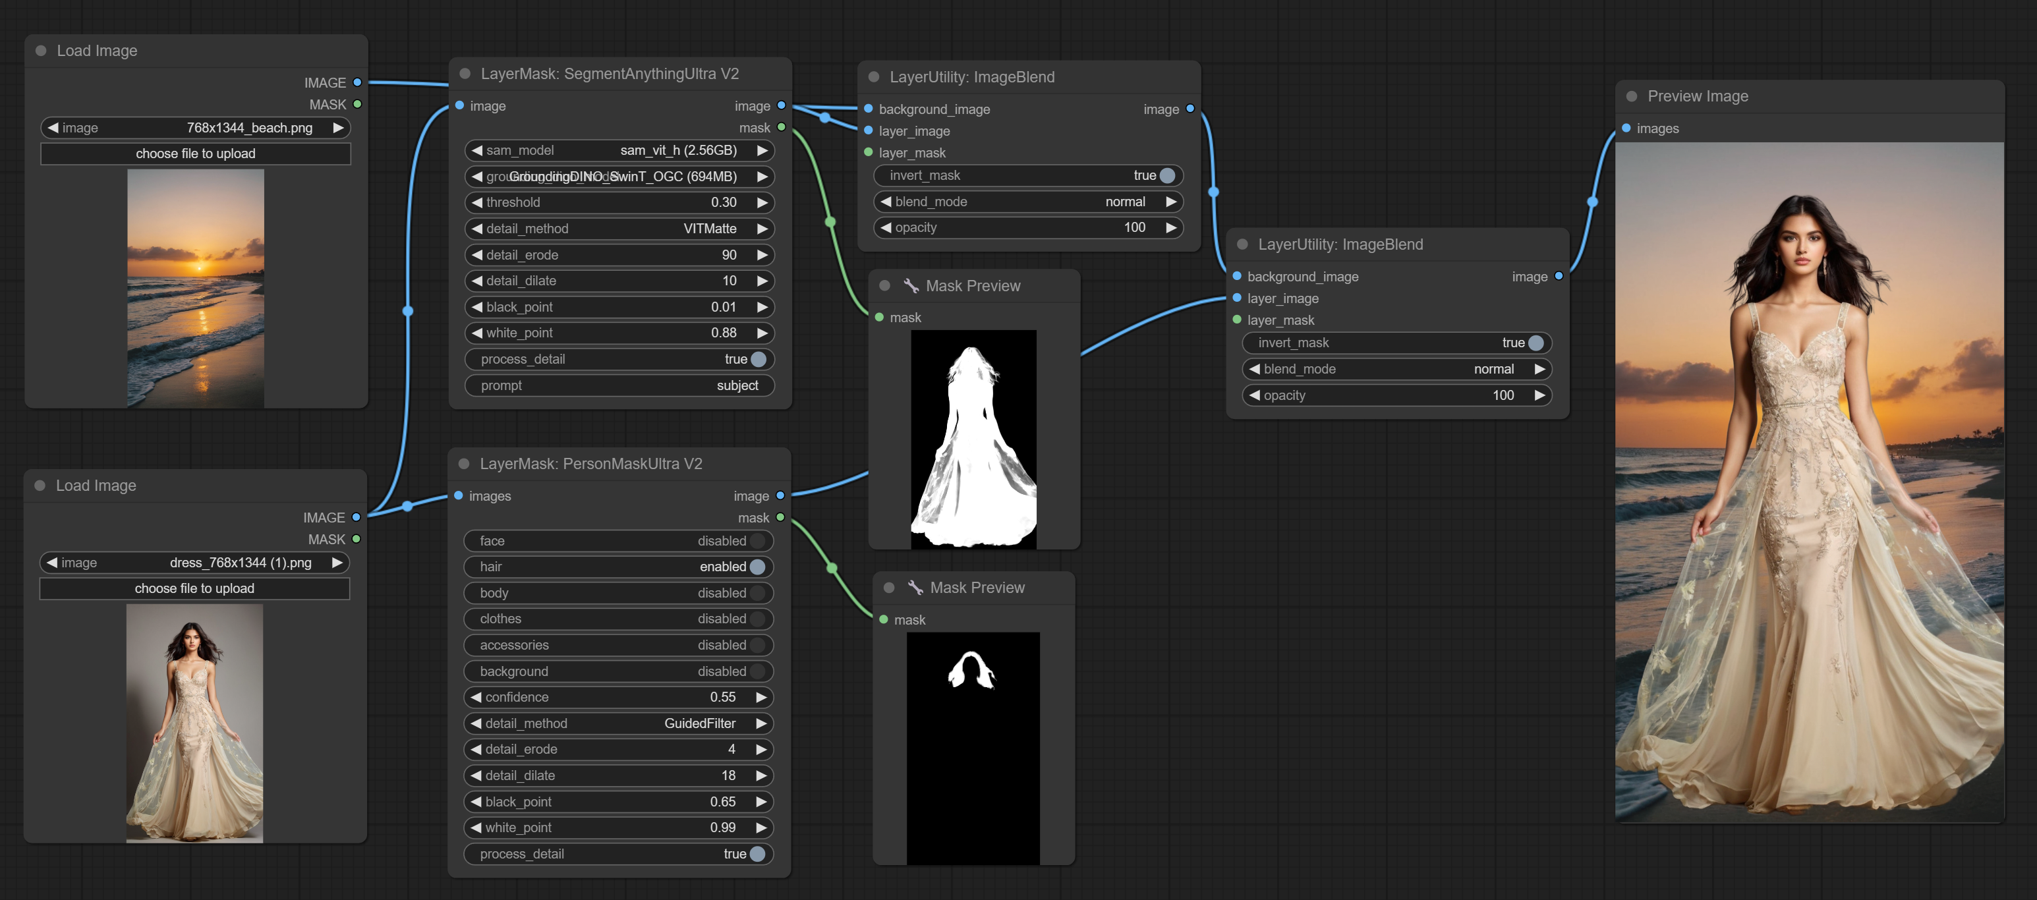Image resolution: width=2037 pixels, height=900 pixels.
Task: Toggle process_detail in SegmentAnythingUltra node
Action: coord(758,359)
